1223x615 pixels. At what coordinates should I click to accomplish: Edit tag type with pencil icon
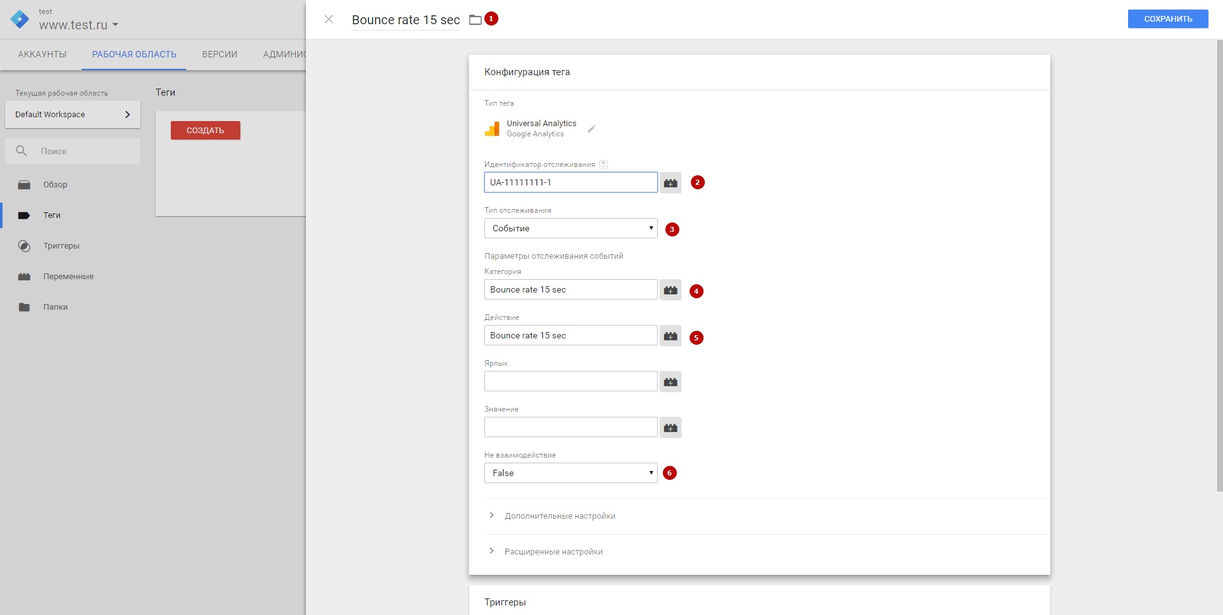pos(591,129)
